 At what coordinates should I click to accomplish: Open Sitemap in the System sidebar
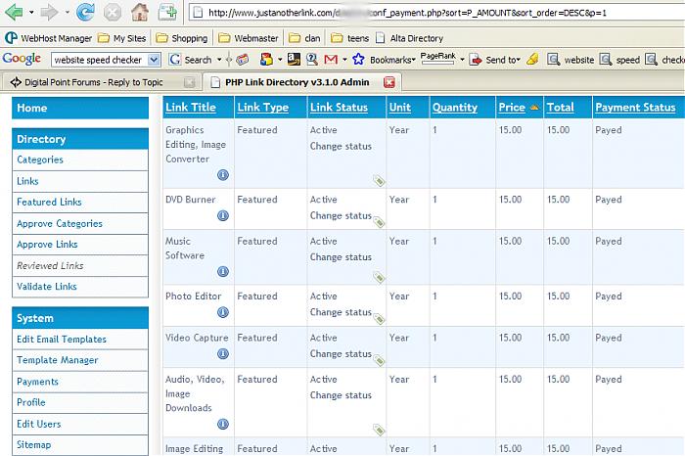[x=33, y=445]
